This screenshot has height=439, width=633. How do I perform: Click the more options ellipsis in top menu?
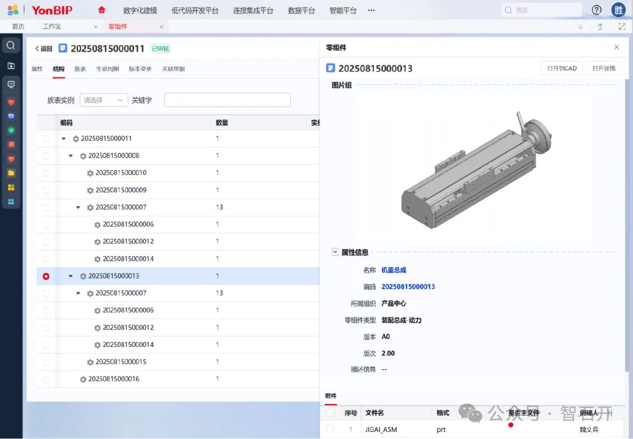coord(371,10)
